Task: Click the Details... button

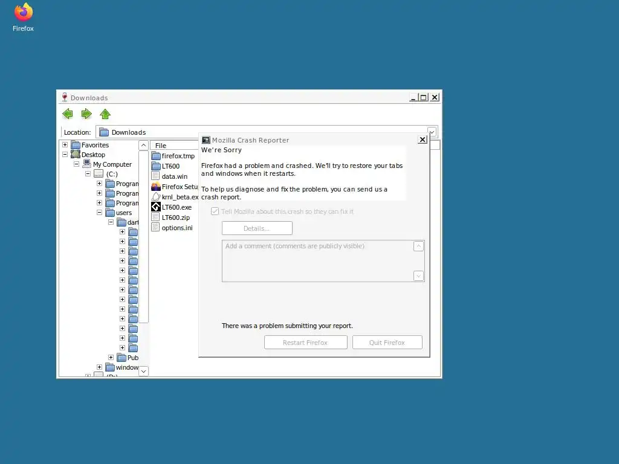Action: click(x=257, y=228)
